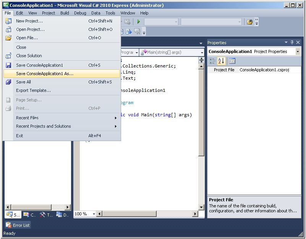Open the Main(string[] args) member dropdown
The image size is (306, 239).
202,52
